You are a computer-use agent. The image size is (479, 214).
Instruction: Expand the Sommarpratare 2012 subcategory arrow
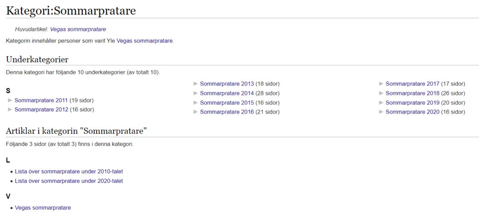[x=10, y=110]
